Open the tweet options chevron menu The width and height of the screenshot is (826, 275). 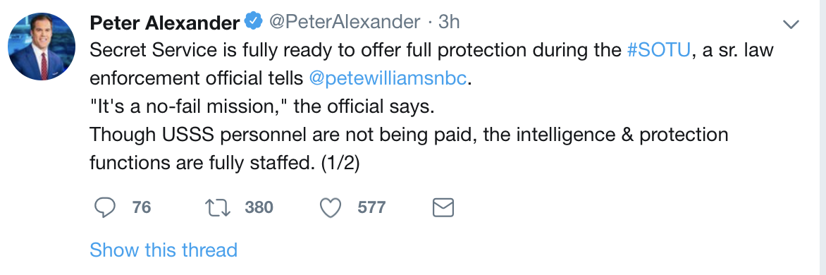791,24
